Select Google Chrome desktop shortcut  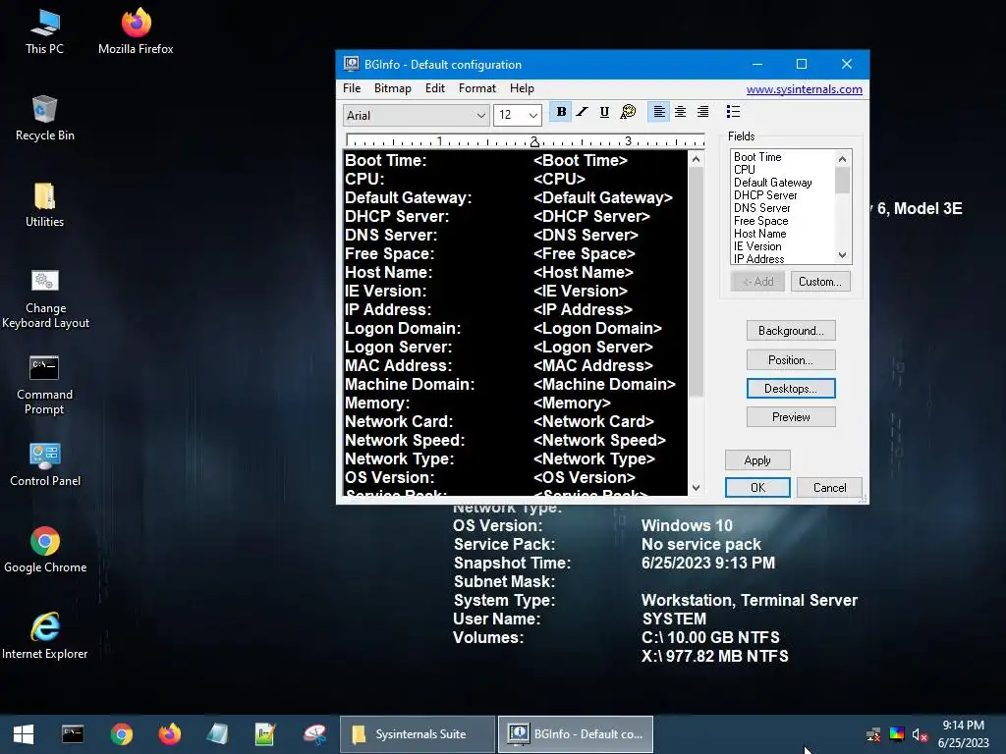(45, 550)
